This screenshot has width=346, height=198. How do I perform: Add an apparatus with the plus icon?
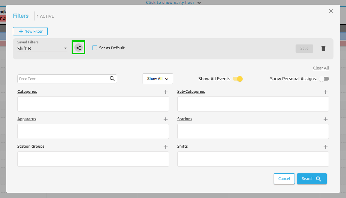point(166,119)
